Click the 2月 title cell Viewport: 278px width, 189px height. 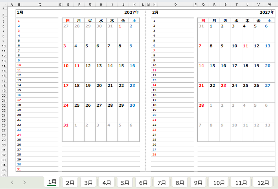[x=155, y=12]
